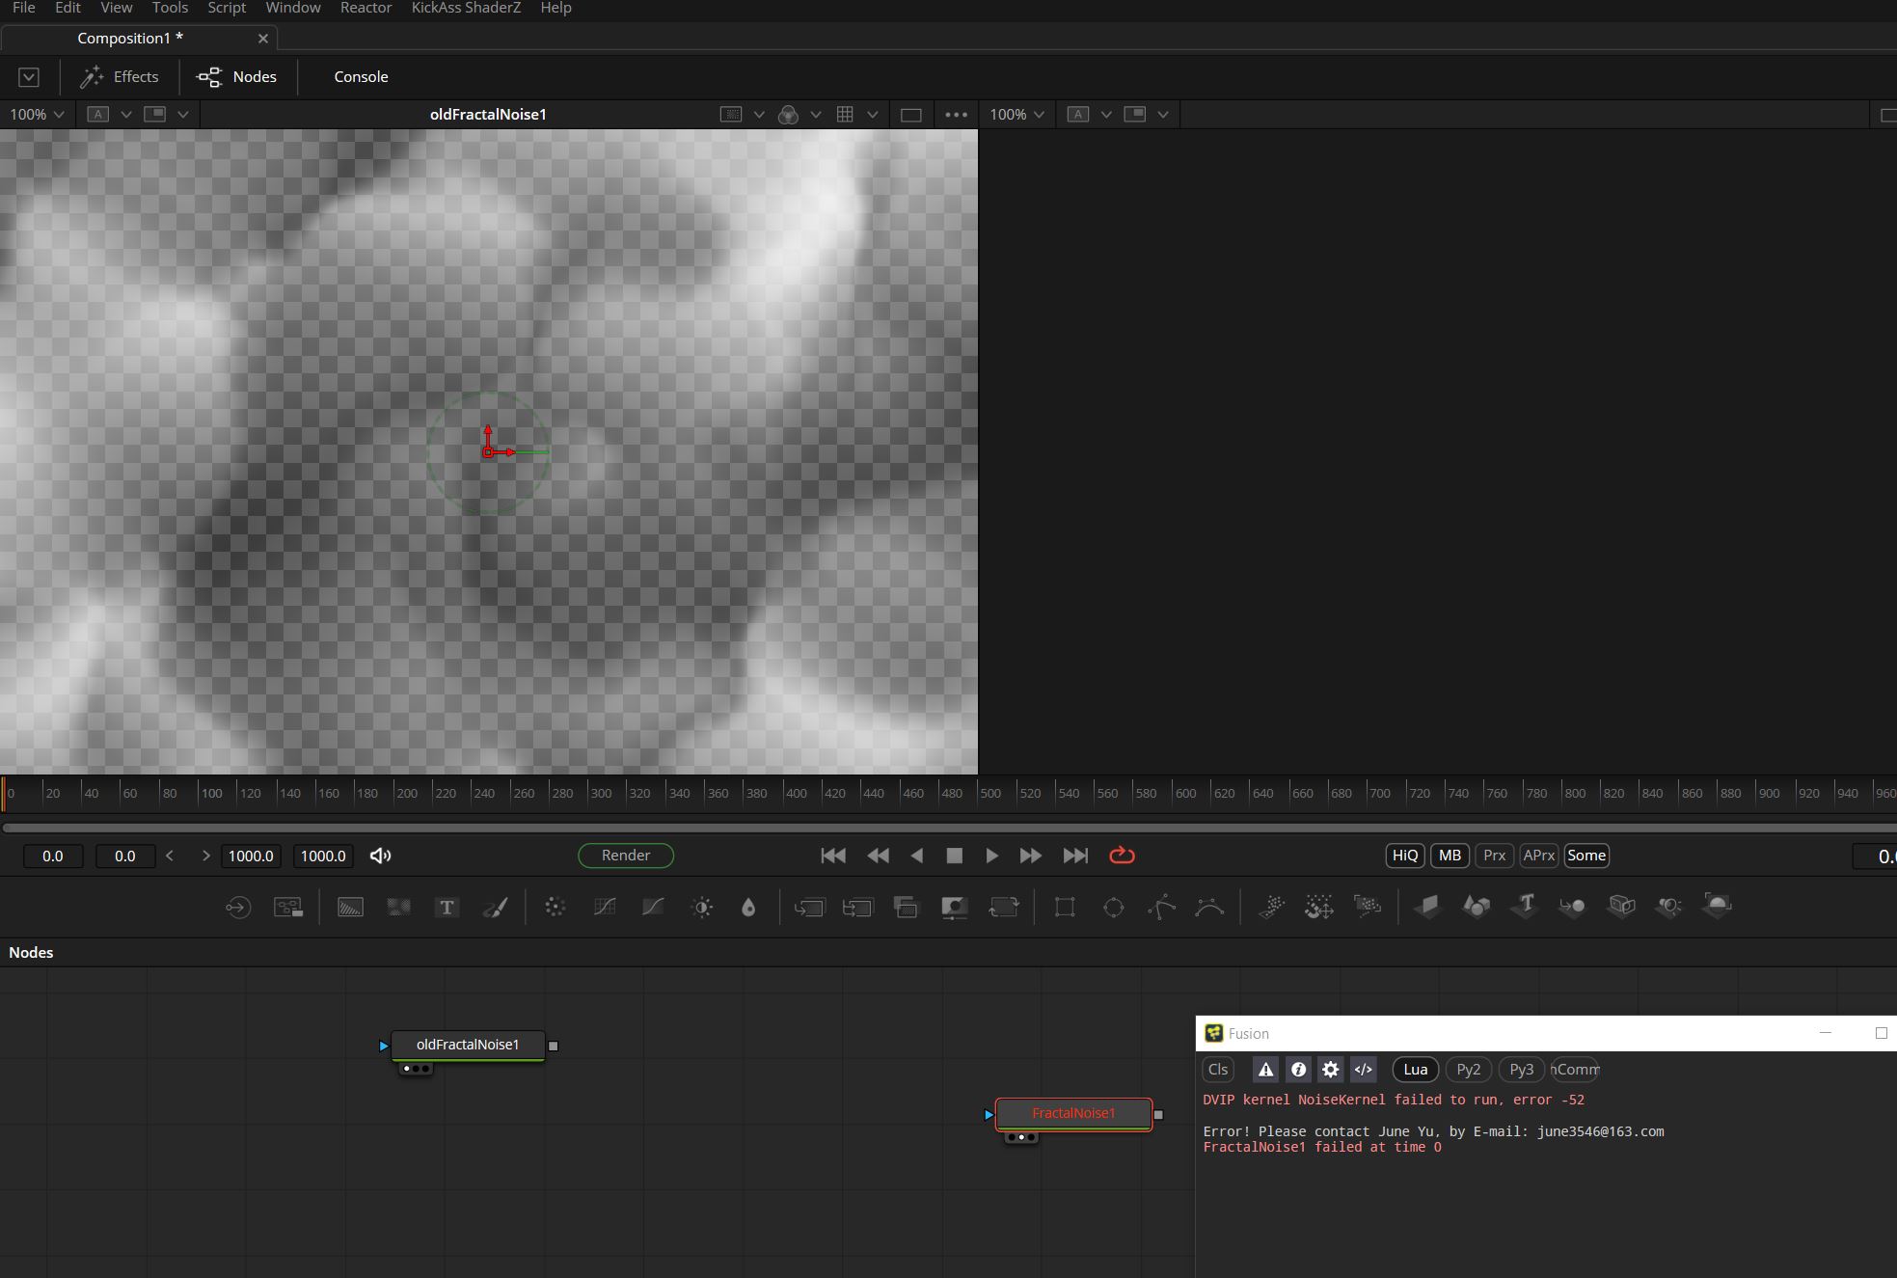Image resolution: width=1897 pixels, height=1278 pixels.
Task: Open the Script menu
Action: (227, 8)
